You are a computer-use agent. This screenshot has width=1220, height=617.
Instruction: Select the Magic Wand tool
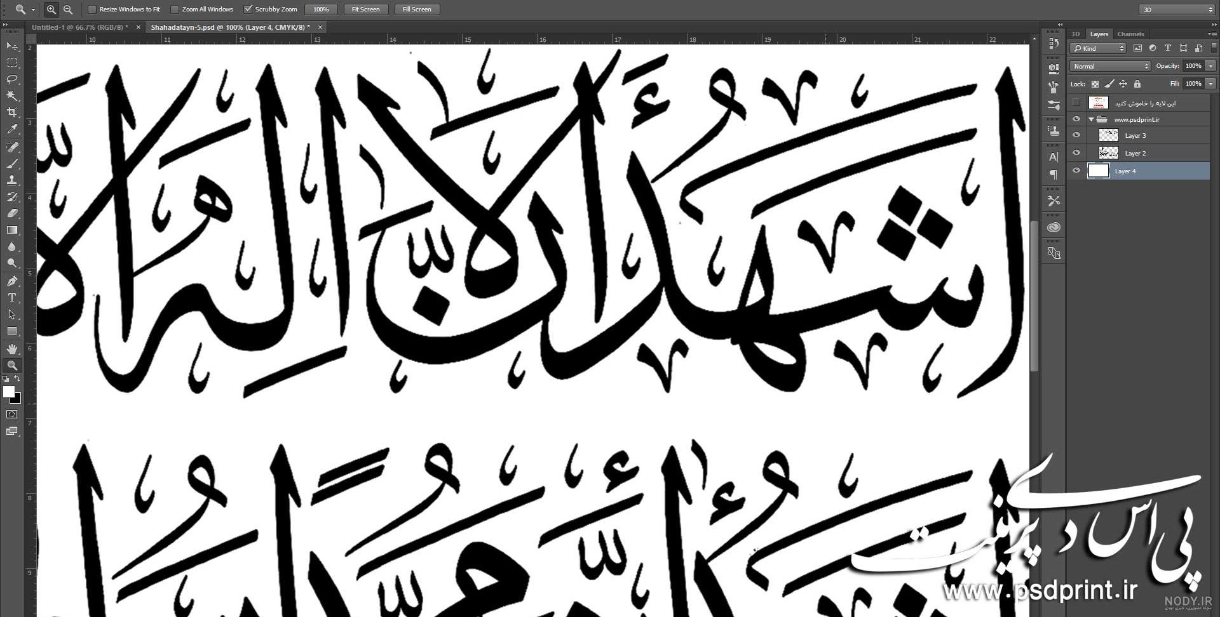[12, 96]
